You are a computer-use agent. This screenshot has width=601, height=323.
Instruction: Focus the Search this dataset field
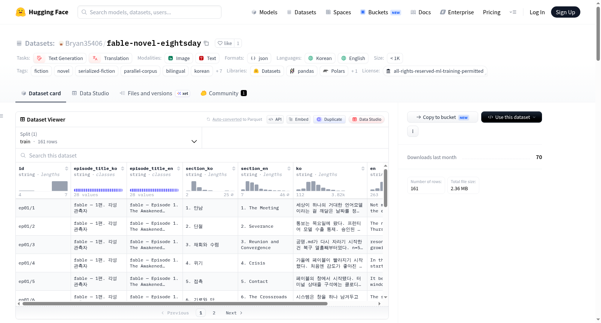pos(202,155)
